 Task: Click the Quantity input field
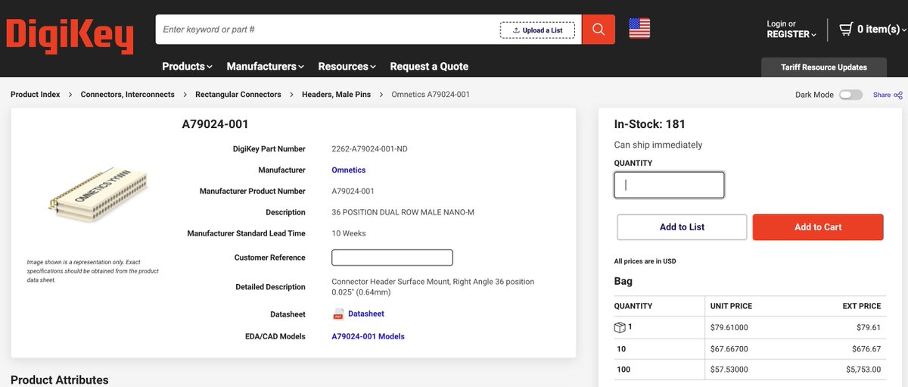click(669, 185)
